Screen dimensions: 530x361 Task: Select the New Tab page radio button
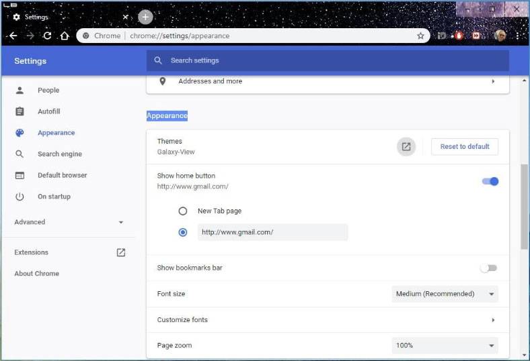(x=182, y=211)
